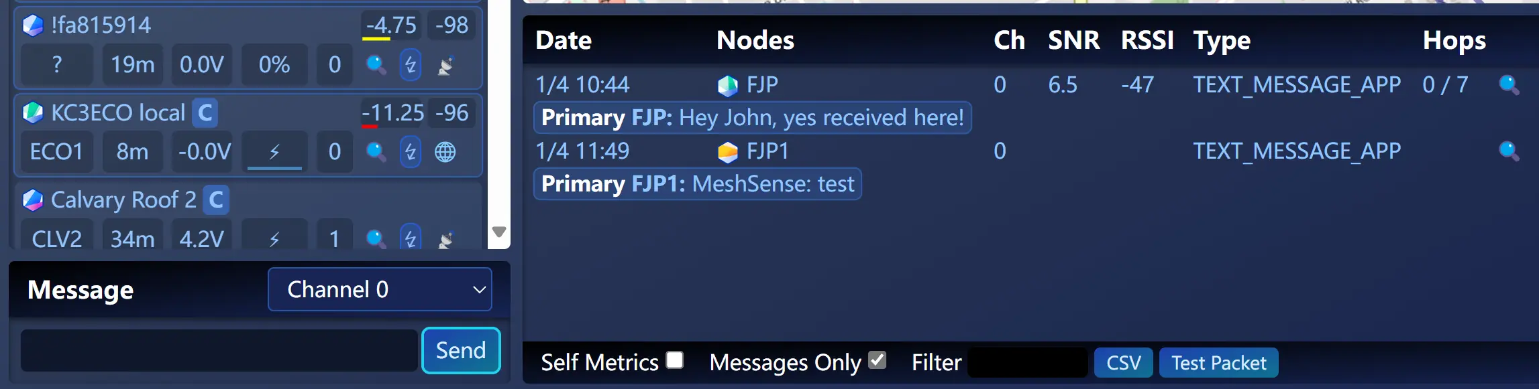Disable the Messages Only checkbox
This screenshot has height=389, width=1539.
pyautogui.click(x=878, y=360)
